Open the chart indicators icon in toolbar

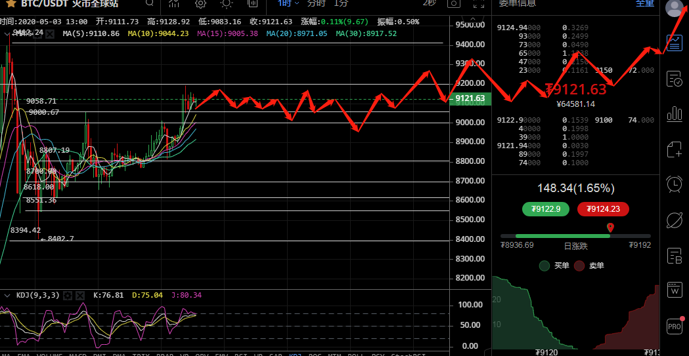(x=174, y=3)
